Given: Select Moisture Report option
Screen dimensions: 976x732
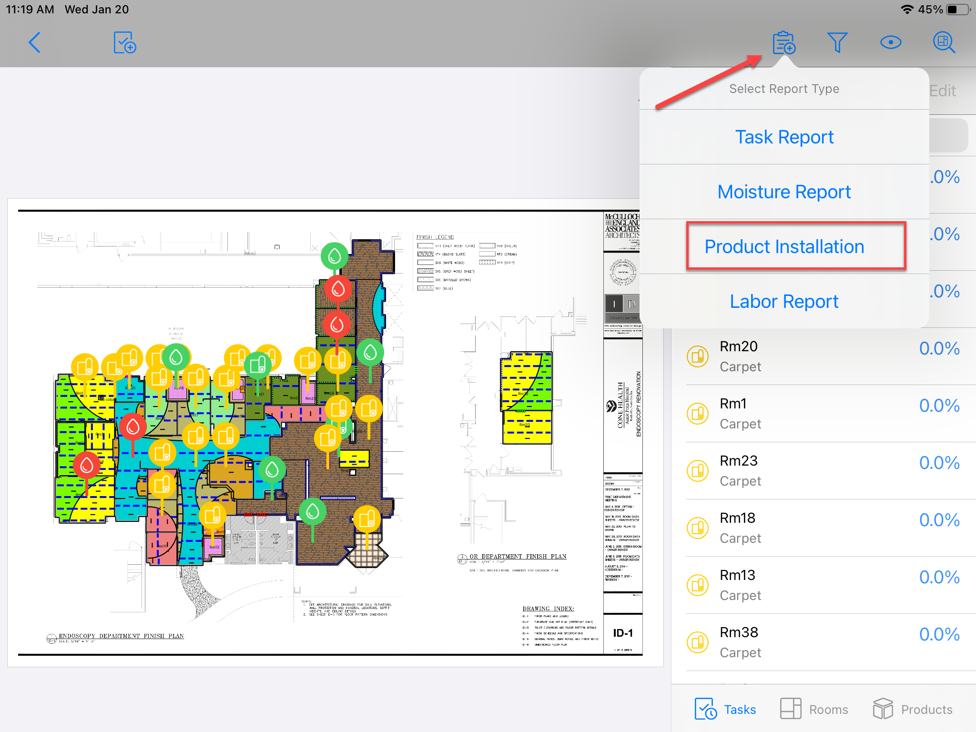Looking at the screenshot, I should click(784, 192).
